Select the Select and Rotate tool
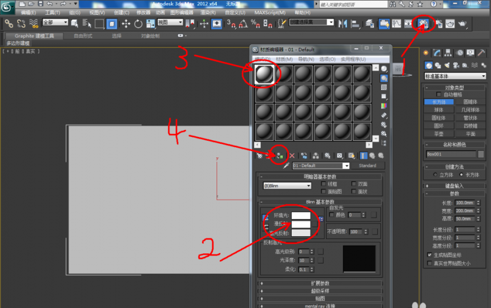This screenshot has height=308, width=491. coord(138,24)
